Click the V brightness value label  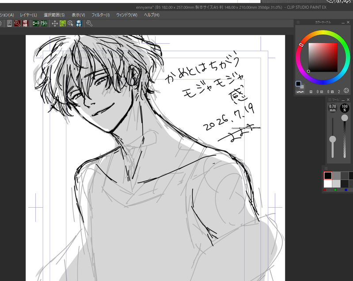[x=332, y=91]
